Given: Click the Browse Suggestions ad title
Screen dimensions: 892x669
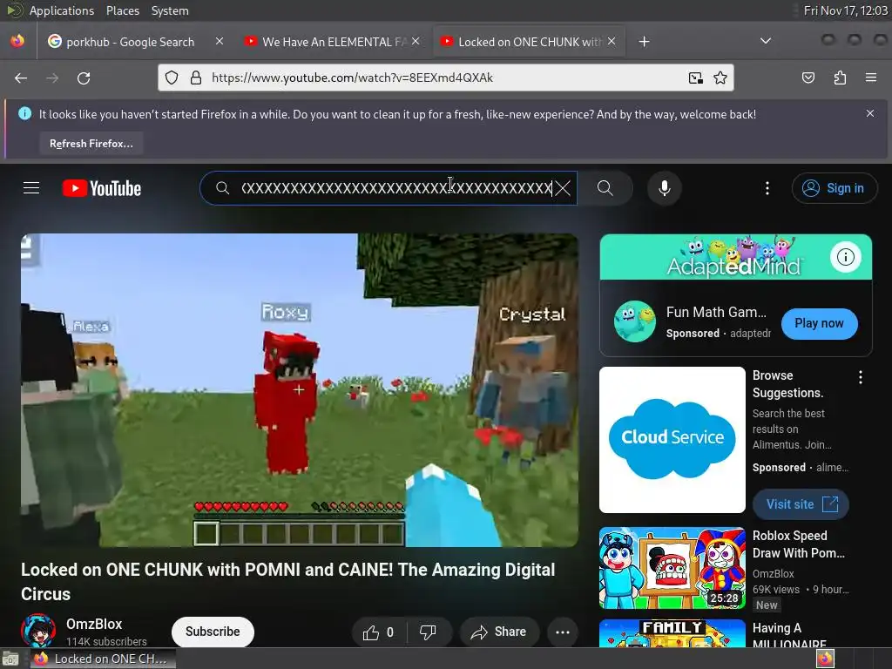Looking at the screenshot, I should click(787, 384).
